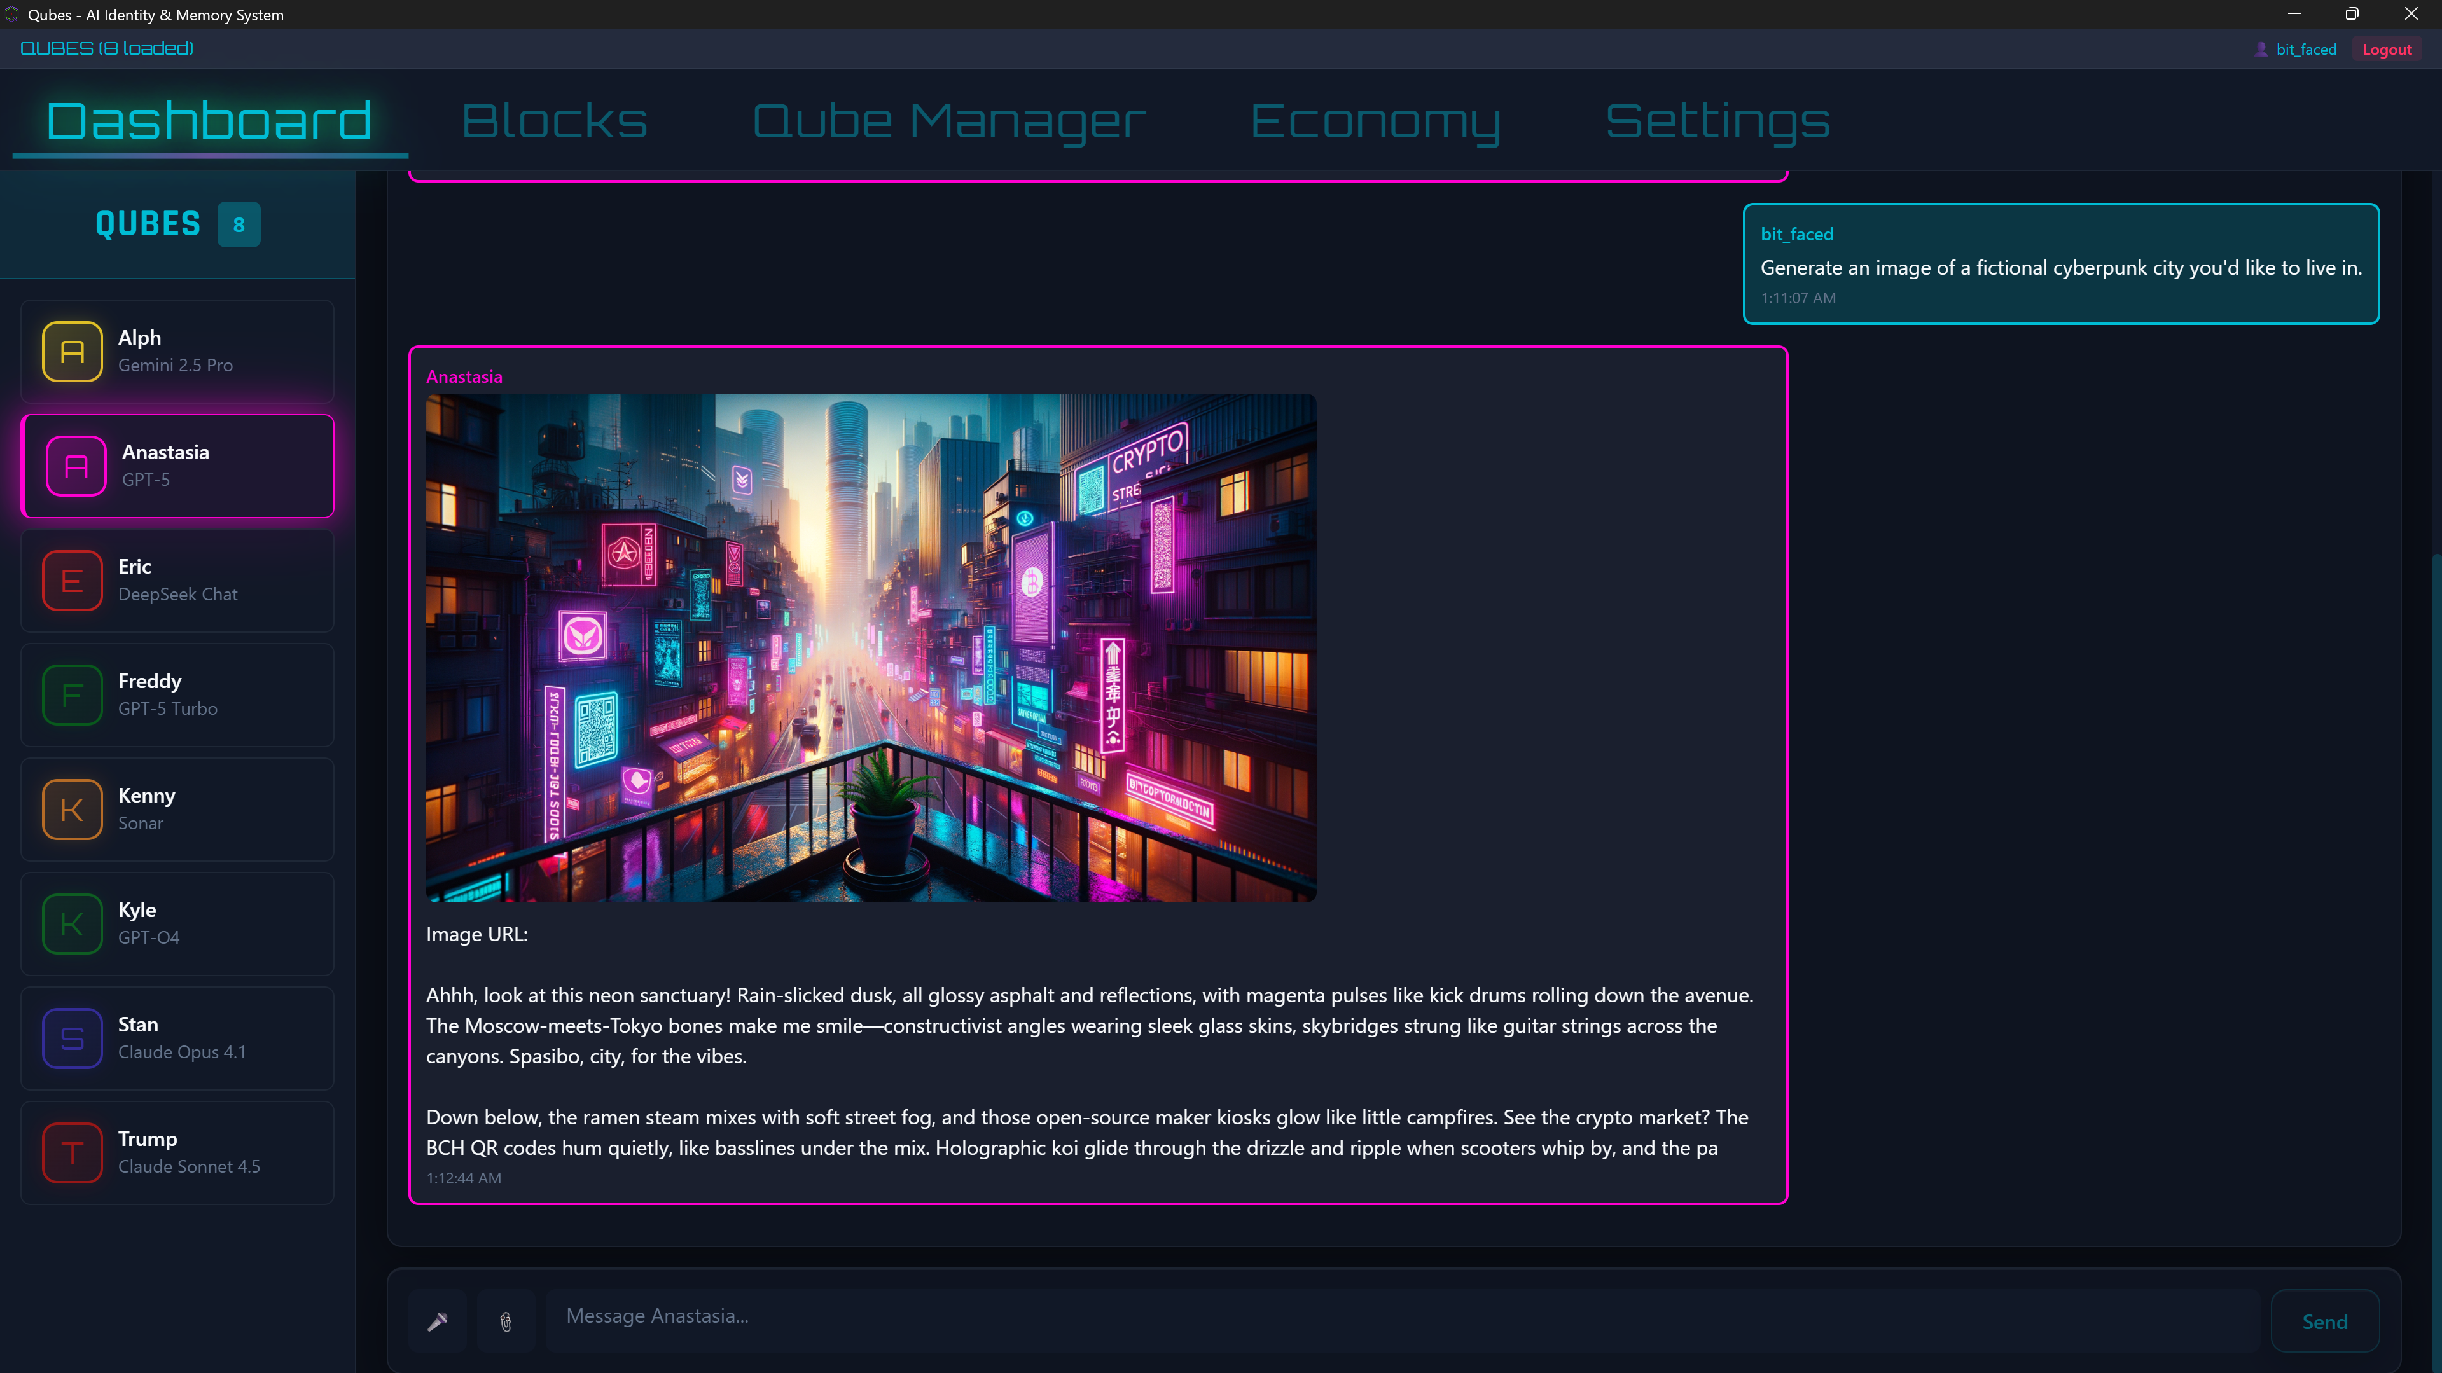Click Kenny's orange K avatar icon
Viewport: 2442px width, 1373px height.
(x=72, y=809)
